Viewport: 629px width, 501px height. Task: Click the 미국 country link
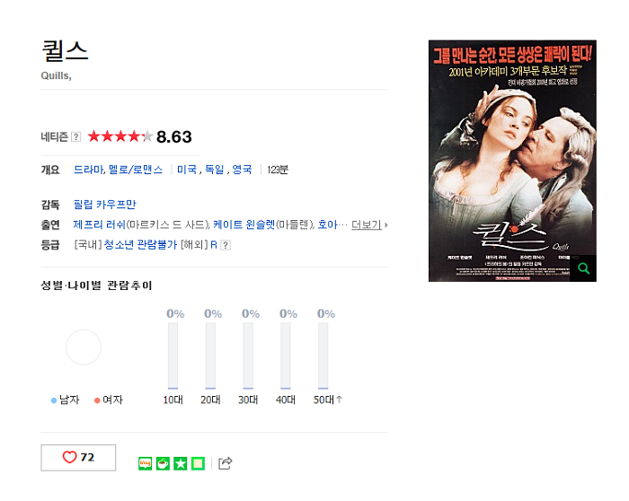187,170
